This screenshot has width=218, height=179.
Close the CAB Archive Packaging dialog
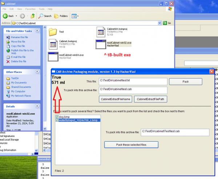211,72
